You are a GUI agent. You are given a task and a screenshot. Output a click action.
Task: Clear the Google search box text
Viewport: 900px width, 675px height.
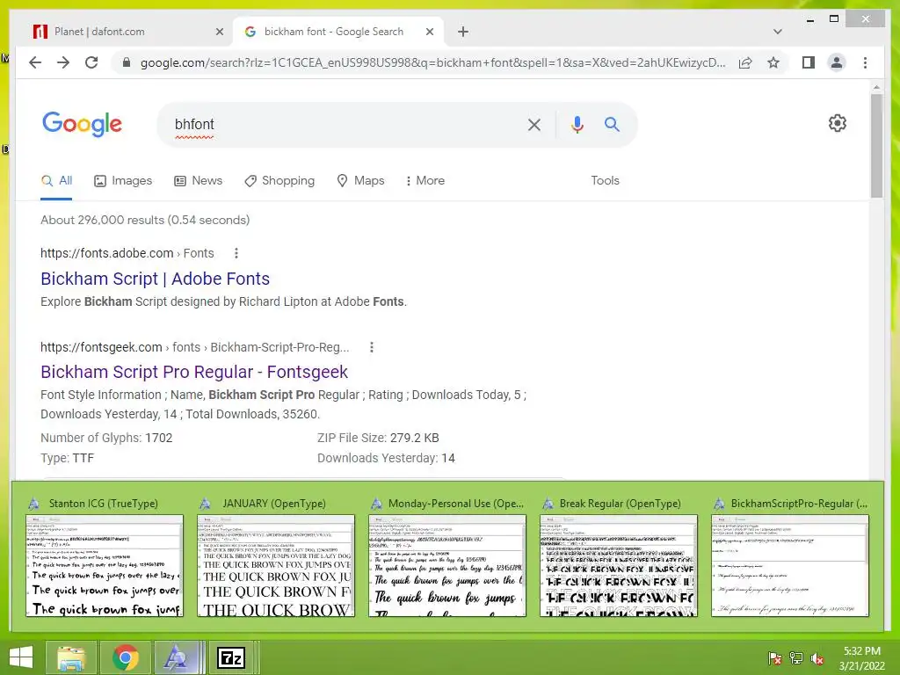[533, 125]
